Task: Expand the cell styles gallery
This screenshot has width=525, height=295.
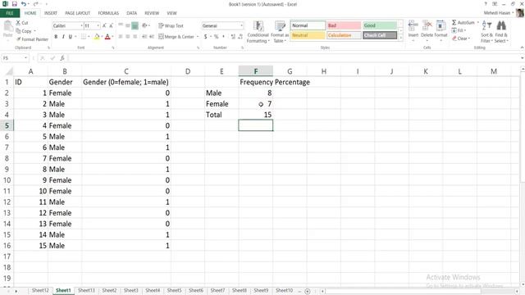Action: pyautogui.click(x=401, y=38)
